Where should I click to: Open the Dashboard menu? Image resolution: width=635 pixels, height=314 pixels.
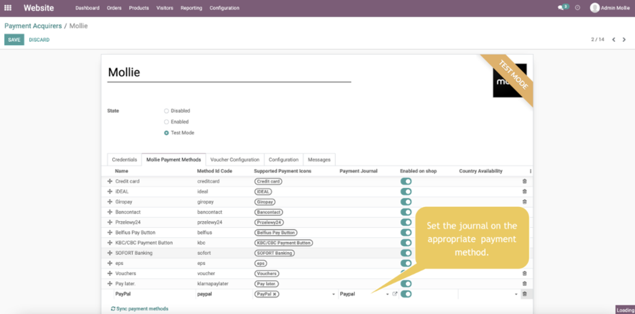87,8
